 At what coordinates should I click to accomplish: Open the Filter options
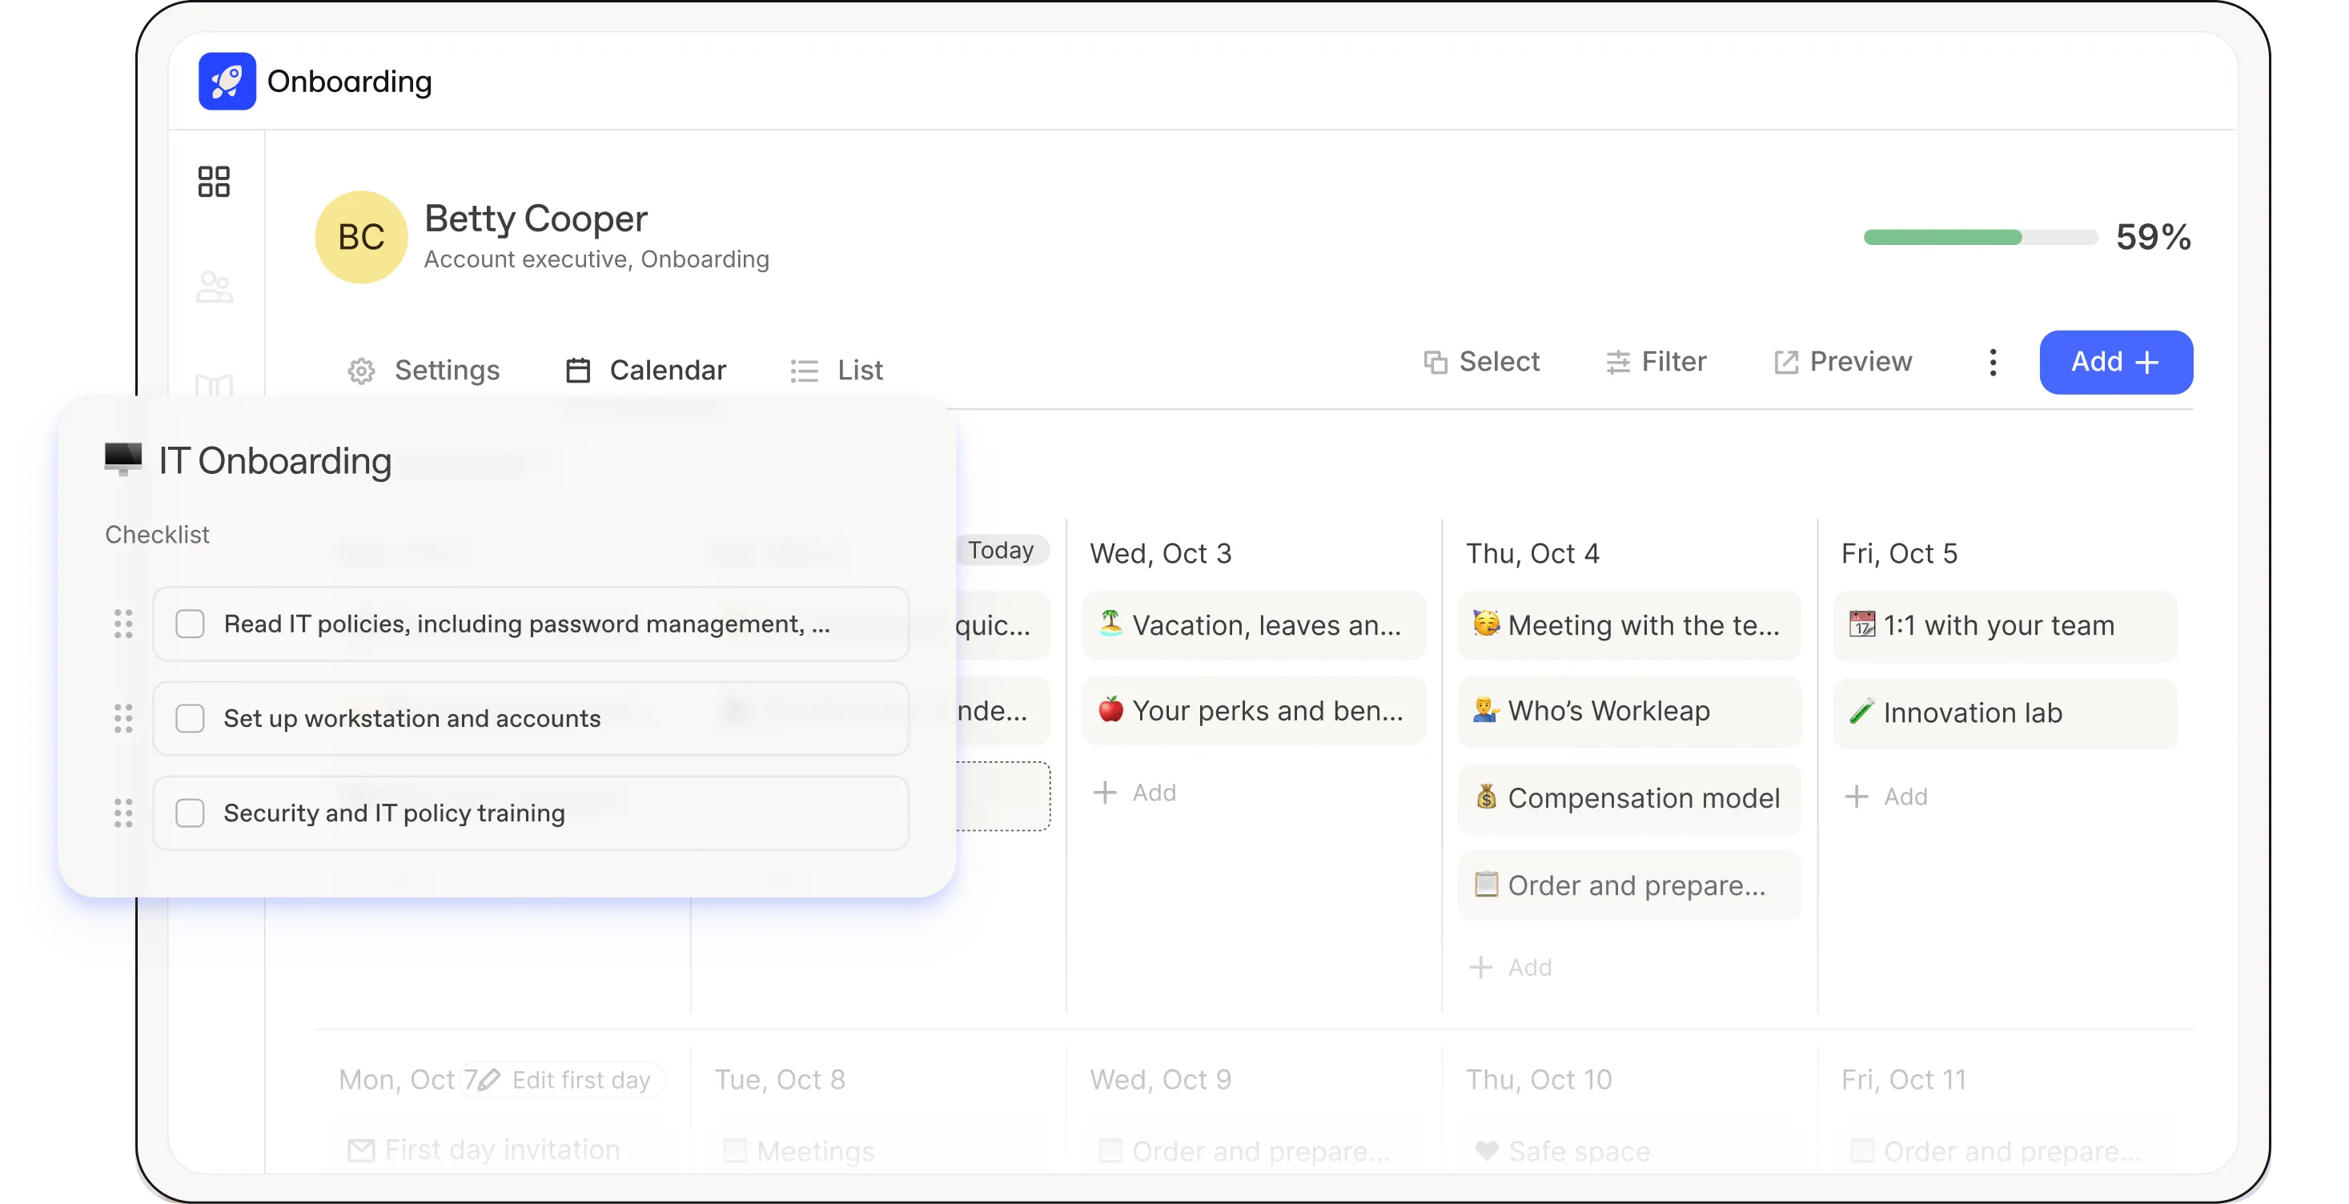point(1656,361)
